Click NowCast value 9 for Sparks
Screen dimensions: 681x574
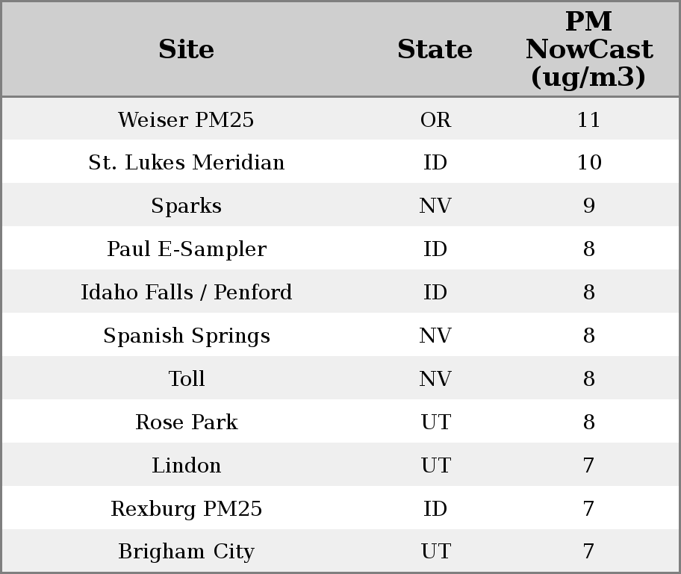[x=588, y=206]
